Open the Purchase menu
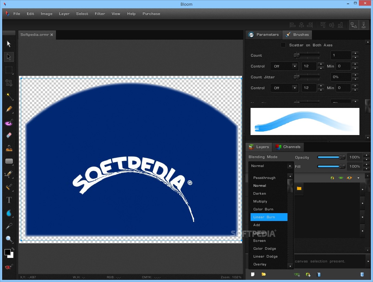Image resolution: width=373 pixels, height=282 pixels. tap(151, 14)
